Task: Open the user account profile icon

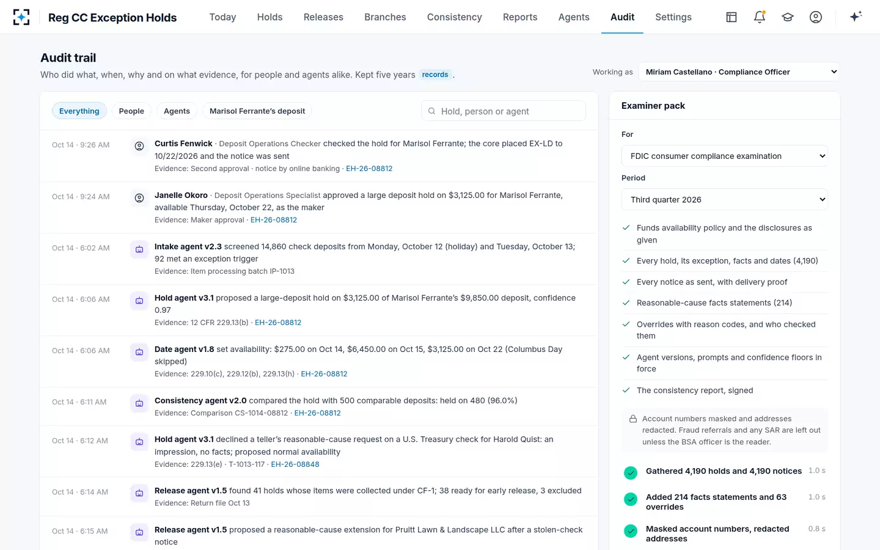Action: pos(816,17)
